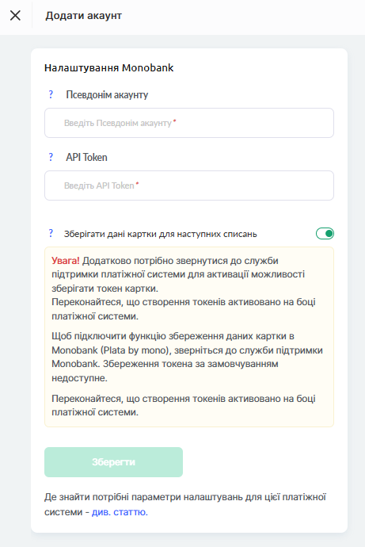Open the див. статтю link
Viewport: 365px width, 547px height.
120,512
